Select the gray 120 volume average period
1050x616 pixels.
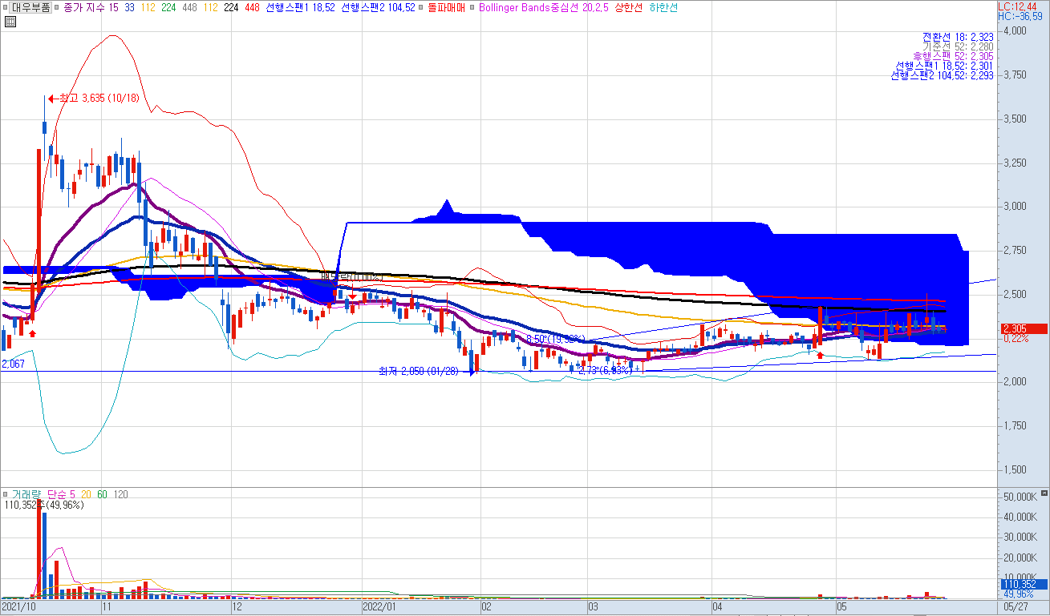point(121,494)
